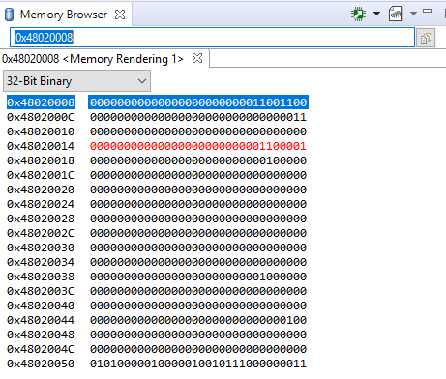Select address 0x48020008 row label
Viewport: 446px width, 379px height.
coord(41,102)
